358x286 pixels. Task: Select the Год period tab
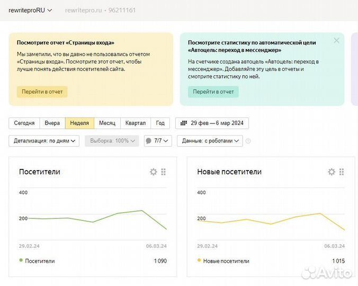point(160,123)
